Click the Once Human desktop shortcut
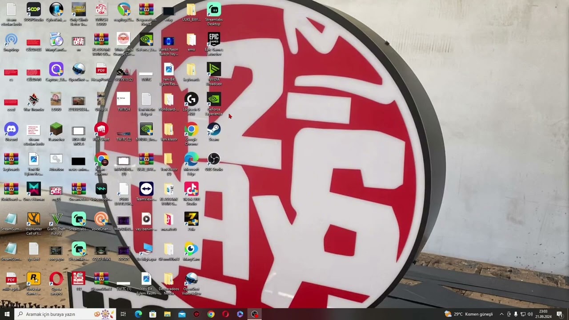 pos(34,191)
